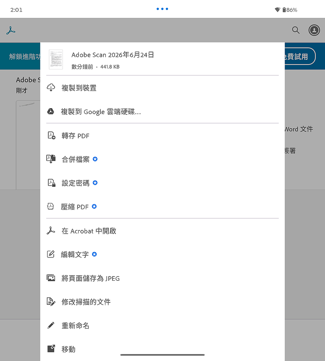Select the 轉存 PDF menu entry
325x361 pixels.
tap(162, 136)
